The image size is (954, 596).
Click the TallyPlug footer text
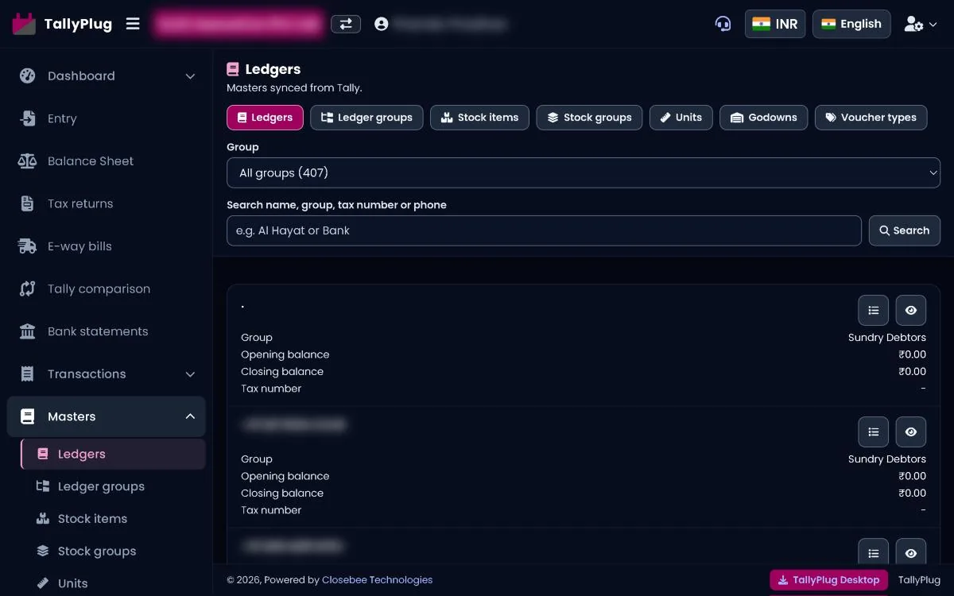919,580
